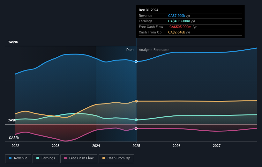Click the blue Revenue data point at 2025

tap(136, 62)
